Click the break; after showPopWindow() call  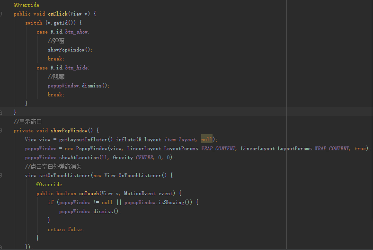(x=56, y=59)
